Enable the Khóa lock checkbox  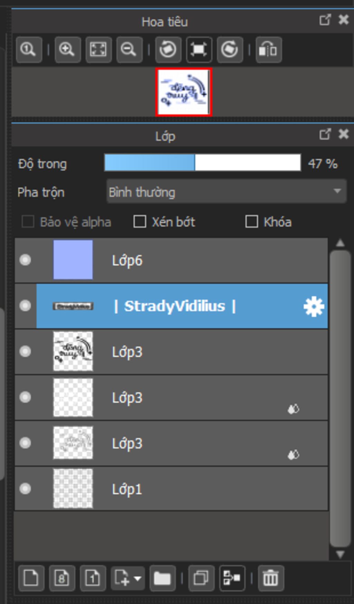coord(251,222)
